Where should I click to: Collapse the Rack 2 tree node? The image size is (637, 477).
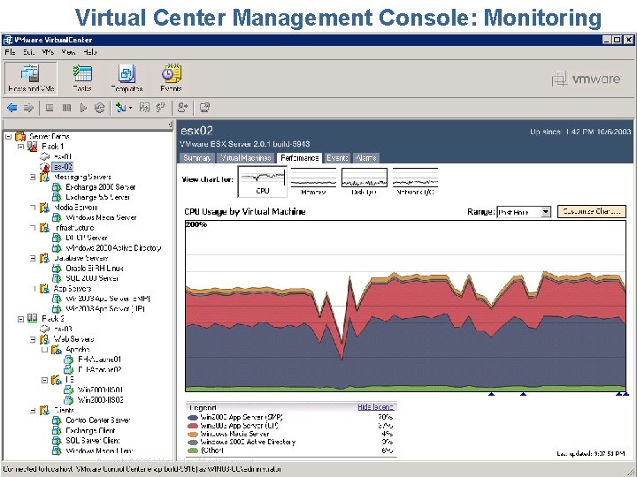coord(20,319)
